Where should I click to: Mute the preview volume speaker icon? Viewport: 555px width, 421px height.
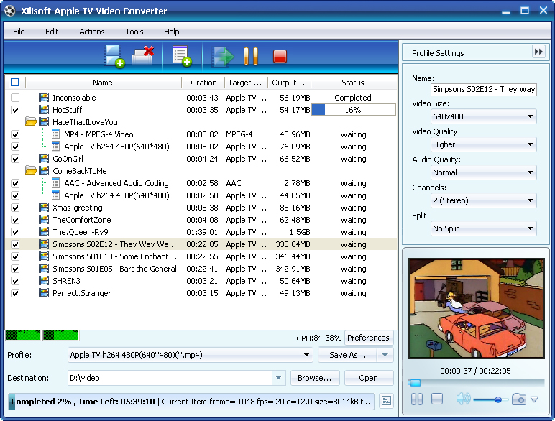pos(463,399)
